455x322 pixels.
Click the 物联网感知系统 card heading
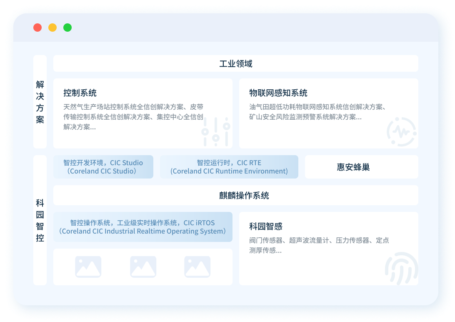point(278,93)
